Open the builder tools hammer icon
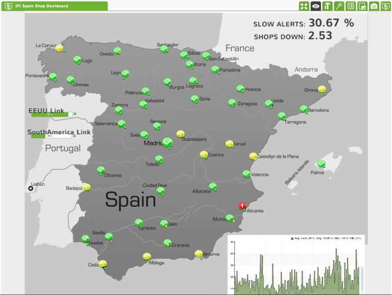The width and height of the screenshot is (392, 295). click(x=327, y=6)
